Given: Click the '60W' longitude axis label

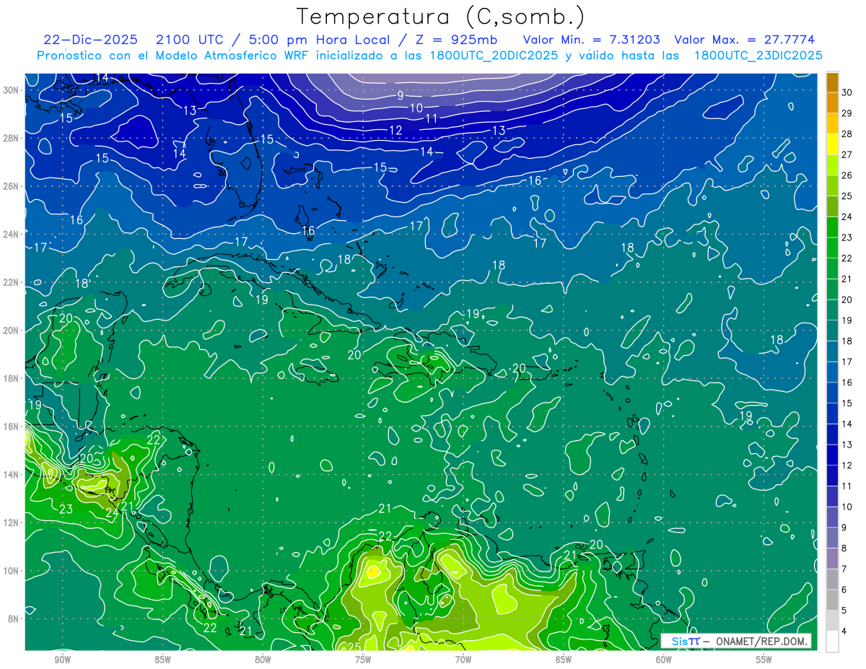Looking at the screenshot, I should coord(663,659).
